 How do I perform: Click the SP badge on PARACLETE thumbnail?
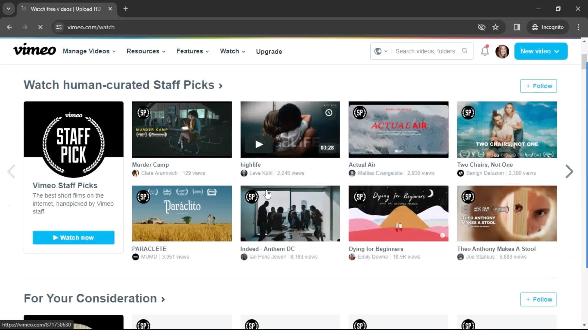[143, 197]
